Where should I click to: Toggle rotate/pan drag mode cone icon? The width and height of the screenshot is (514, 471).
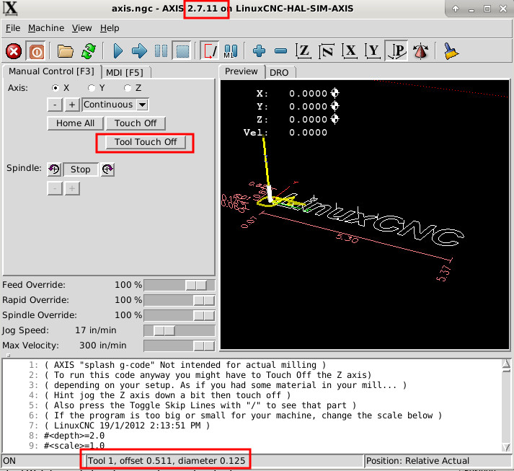point(420,51)
